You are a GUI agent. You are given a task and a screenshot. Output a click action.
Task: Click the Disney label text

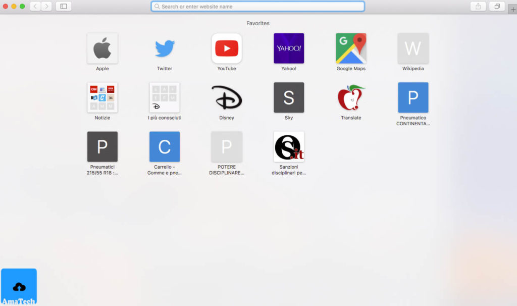tap(227, 118)
